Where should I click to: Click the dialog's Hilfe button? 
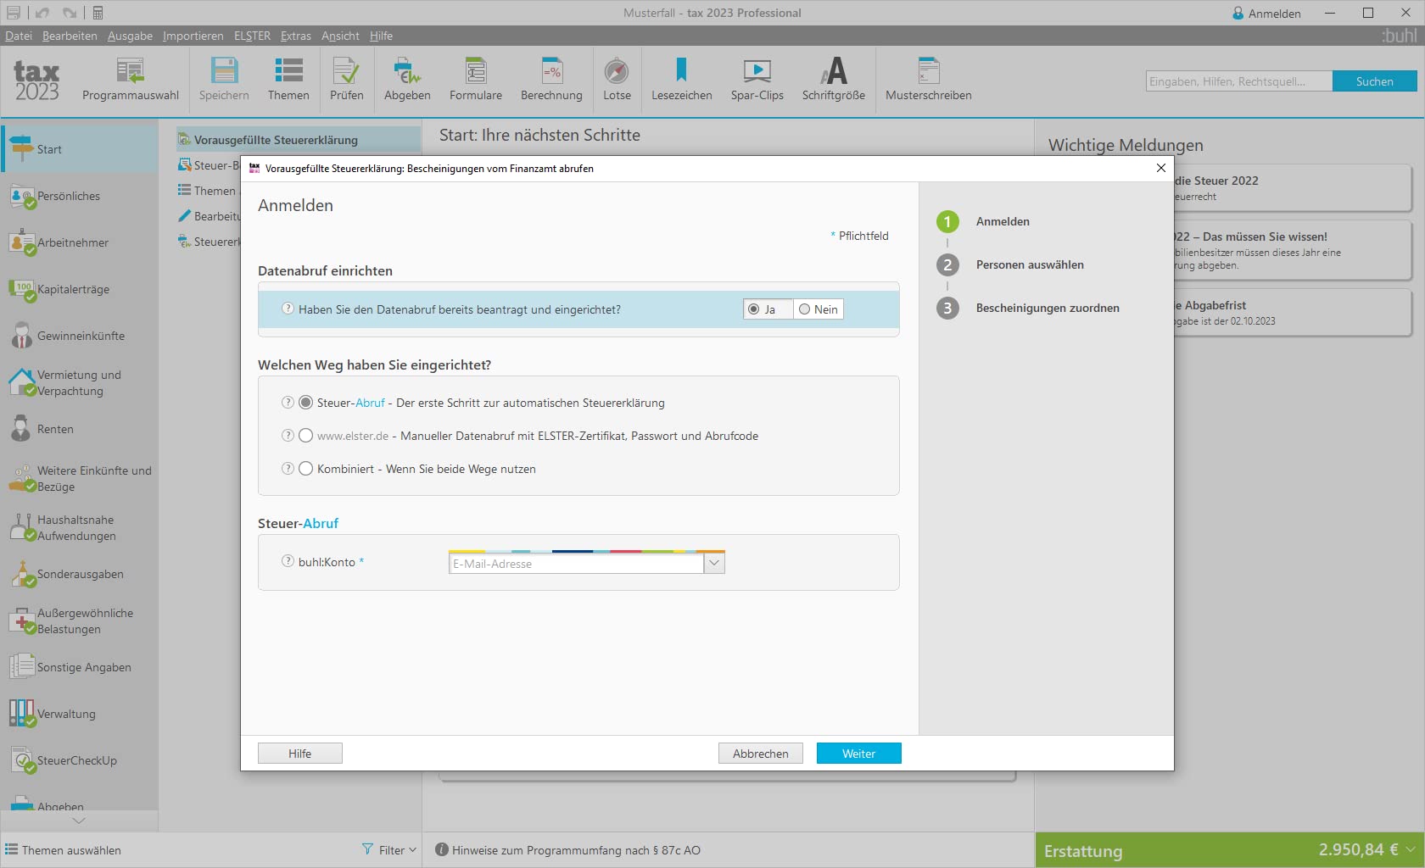[299, 754]
